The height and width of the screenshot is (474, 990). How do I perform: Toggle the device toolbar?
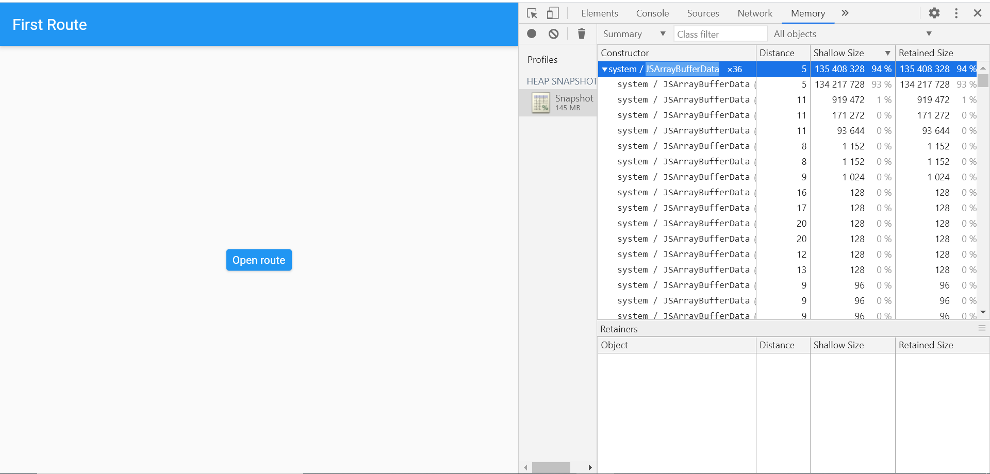coord(552,13)
